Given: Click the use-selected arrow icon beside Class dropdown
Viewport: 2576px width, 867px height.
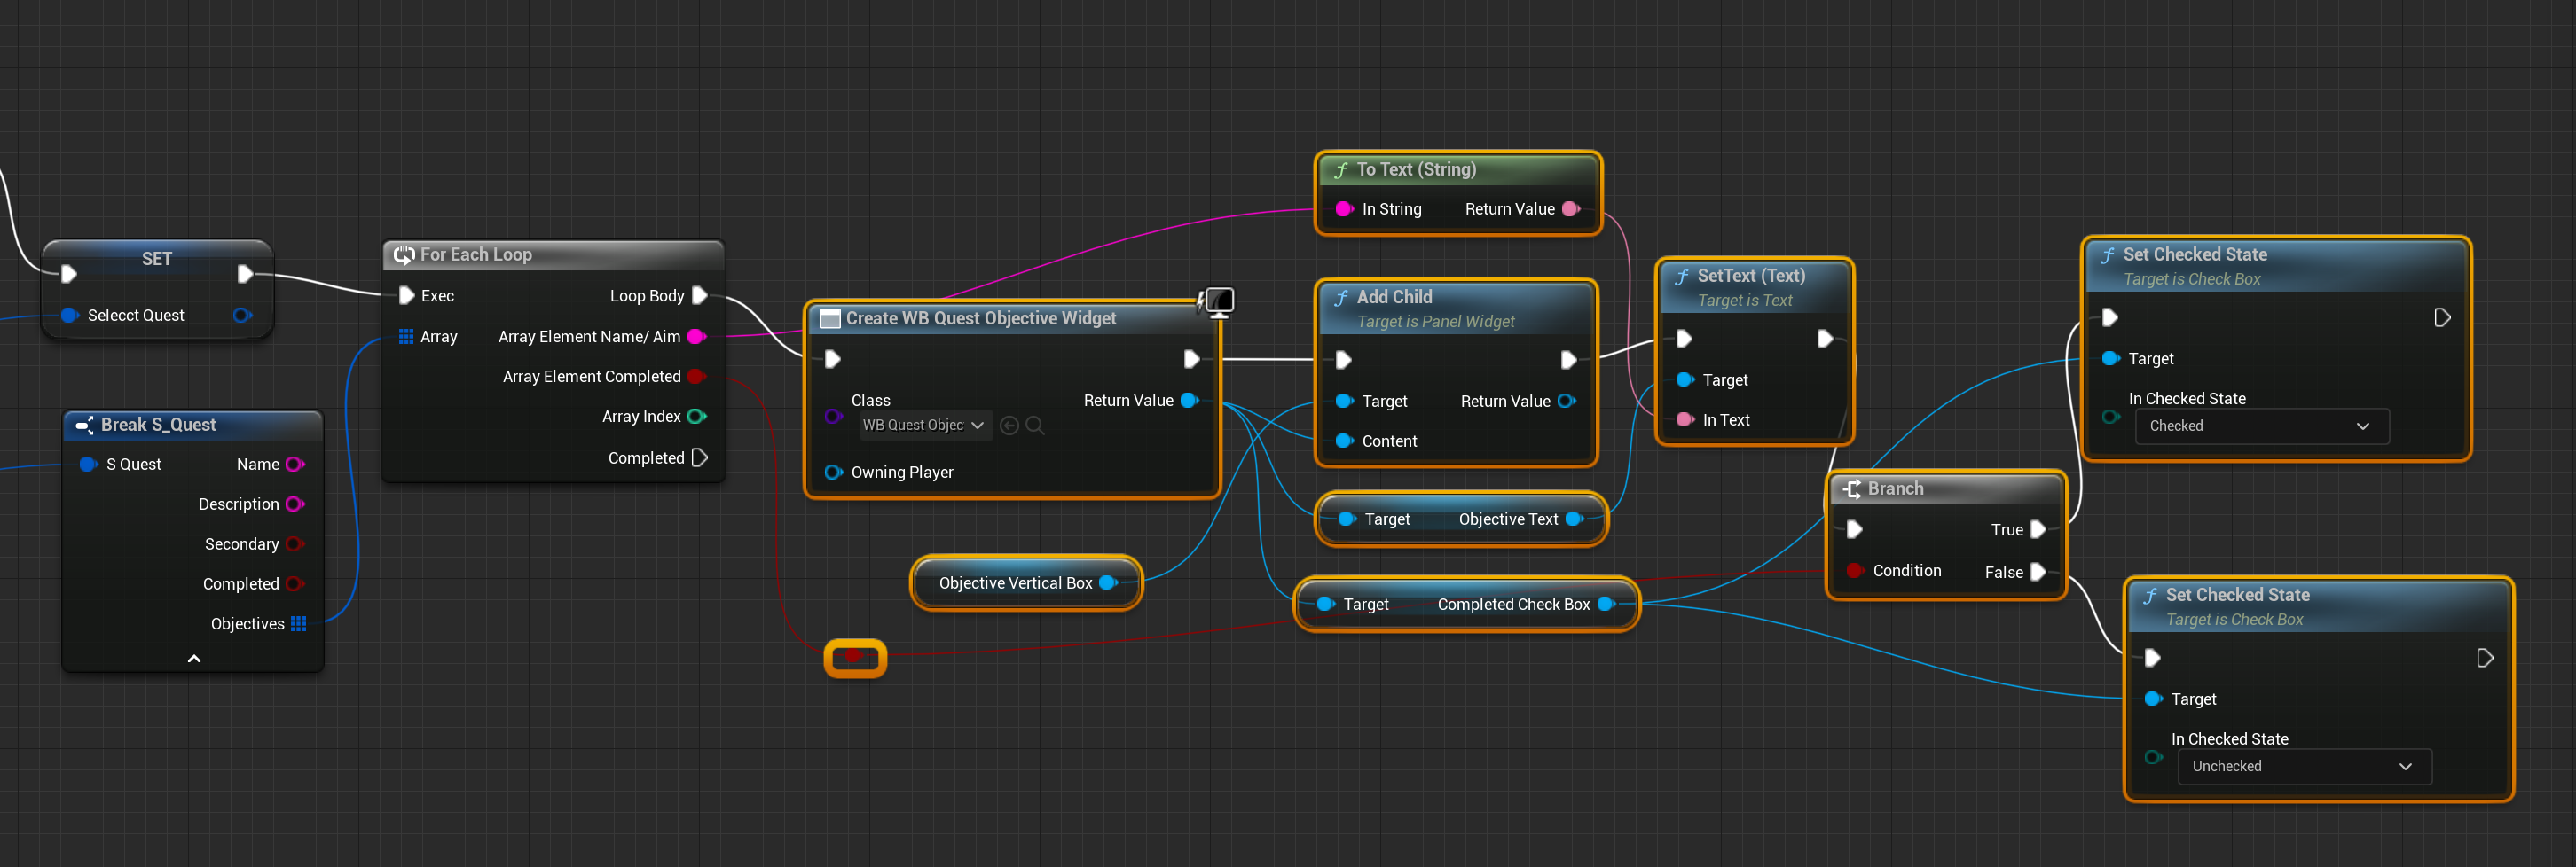Looking at the screenshot, I should coord(1009,426).
